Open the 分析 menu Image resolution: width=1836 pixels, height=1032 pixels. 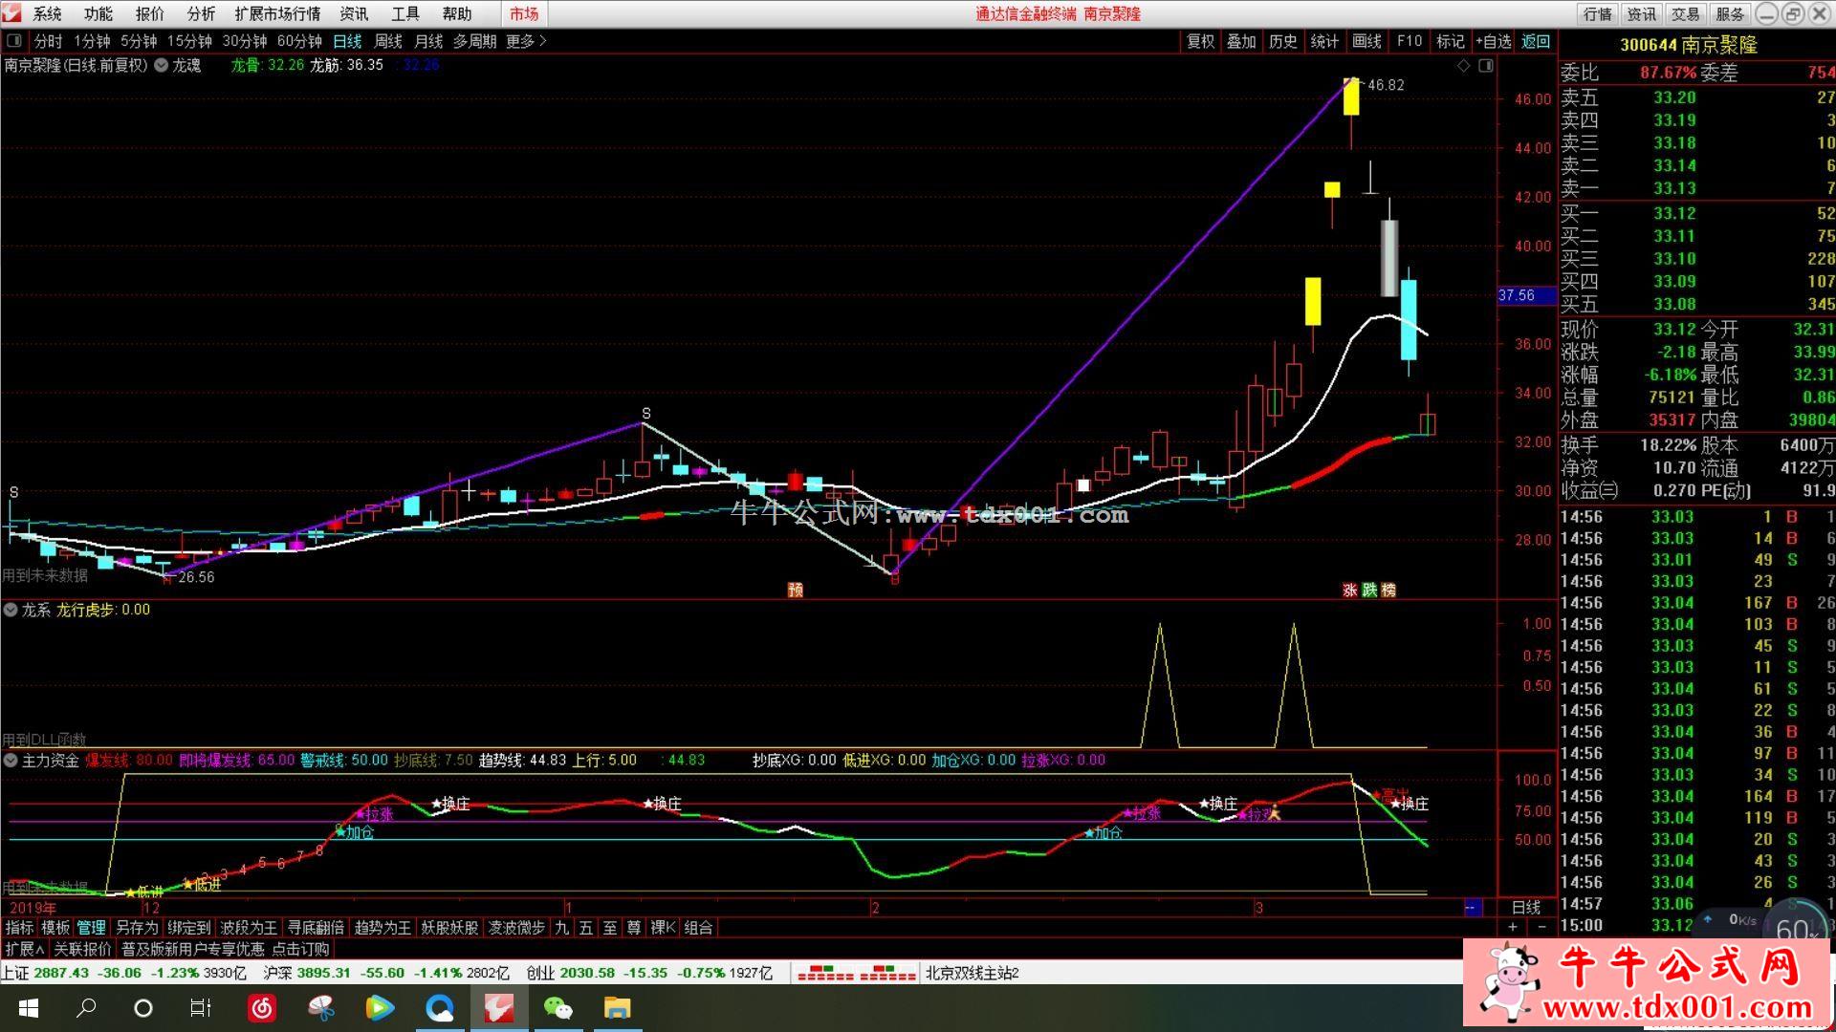pos(202,13)
